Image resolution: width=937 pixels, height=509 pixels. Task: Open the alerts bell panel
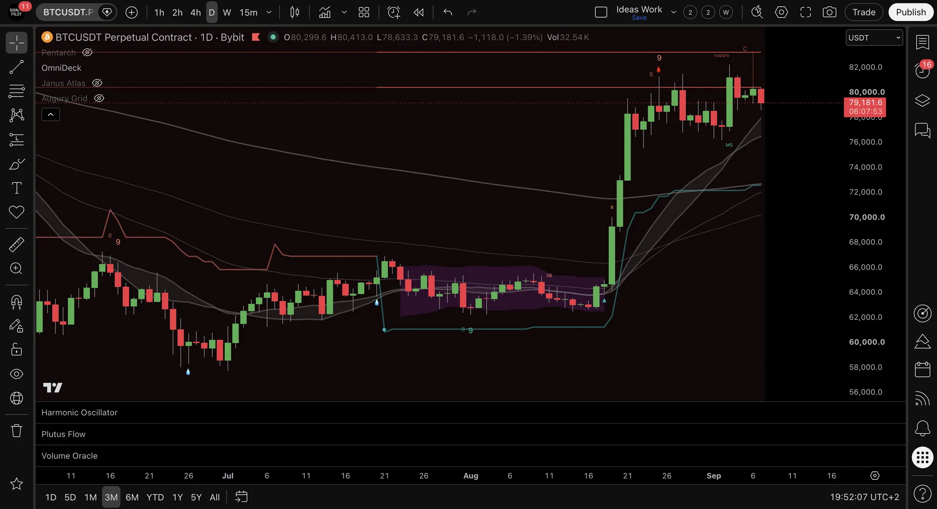922,428
